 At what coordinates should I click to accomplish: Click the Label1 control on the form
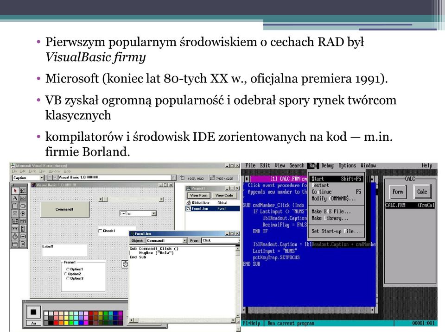(65, 250)
